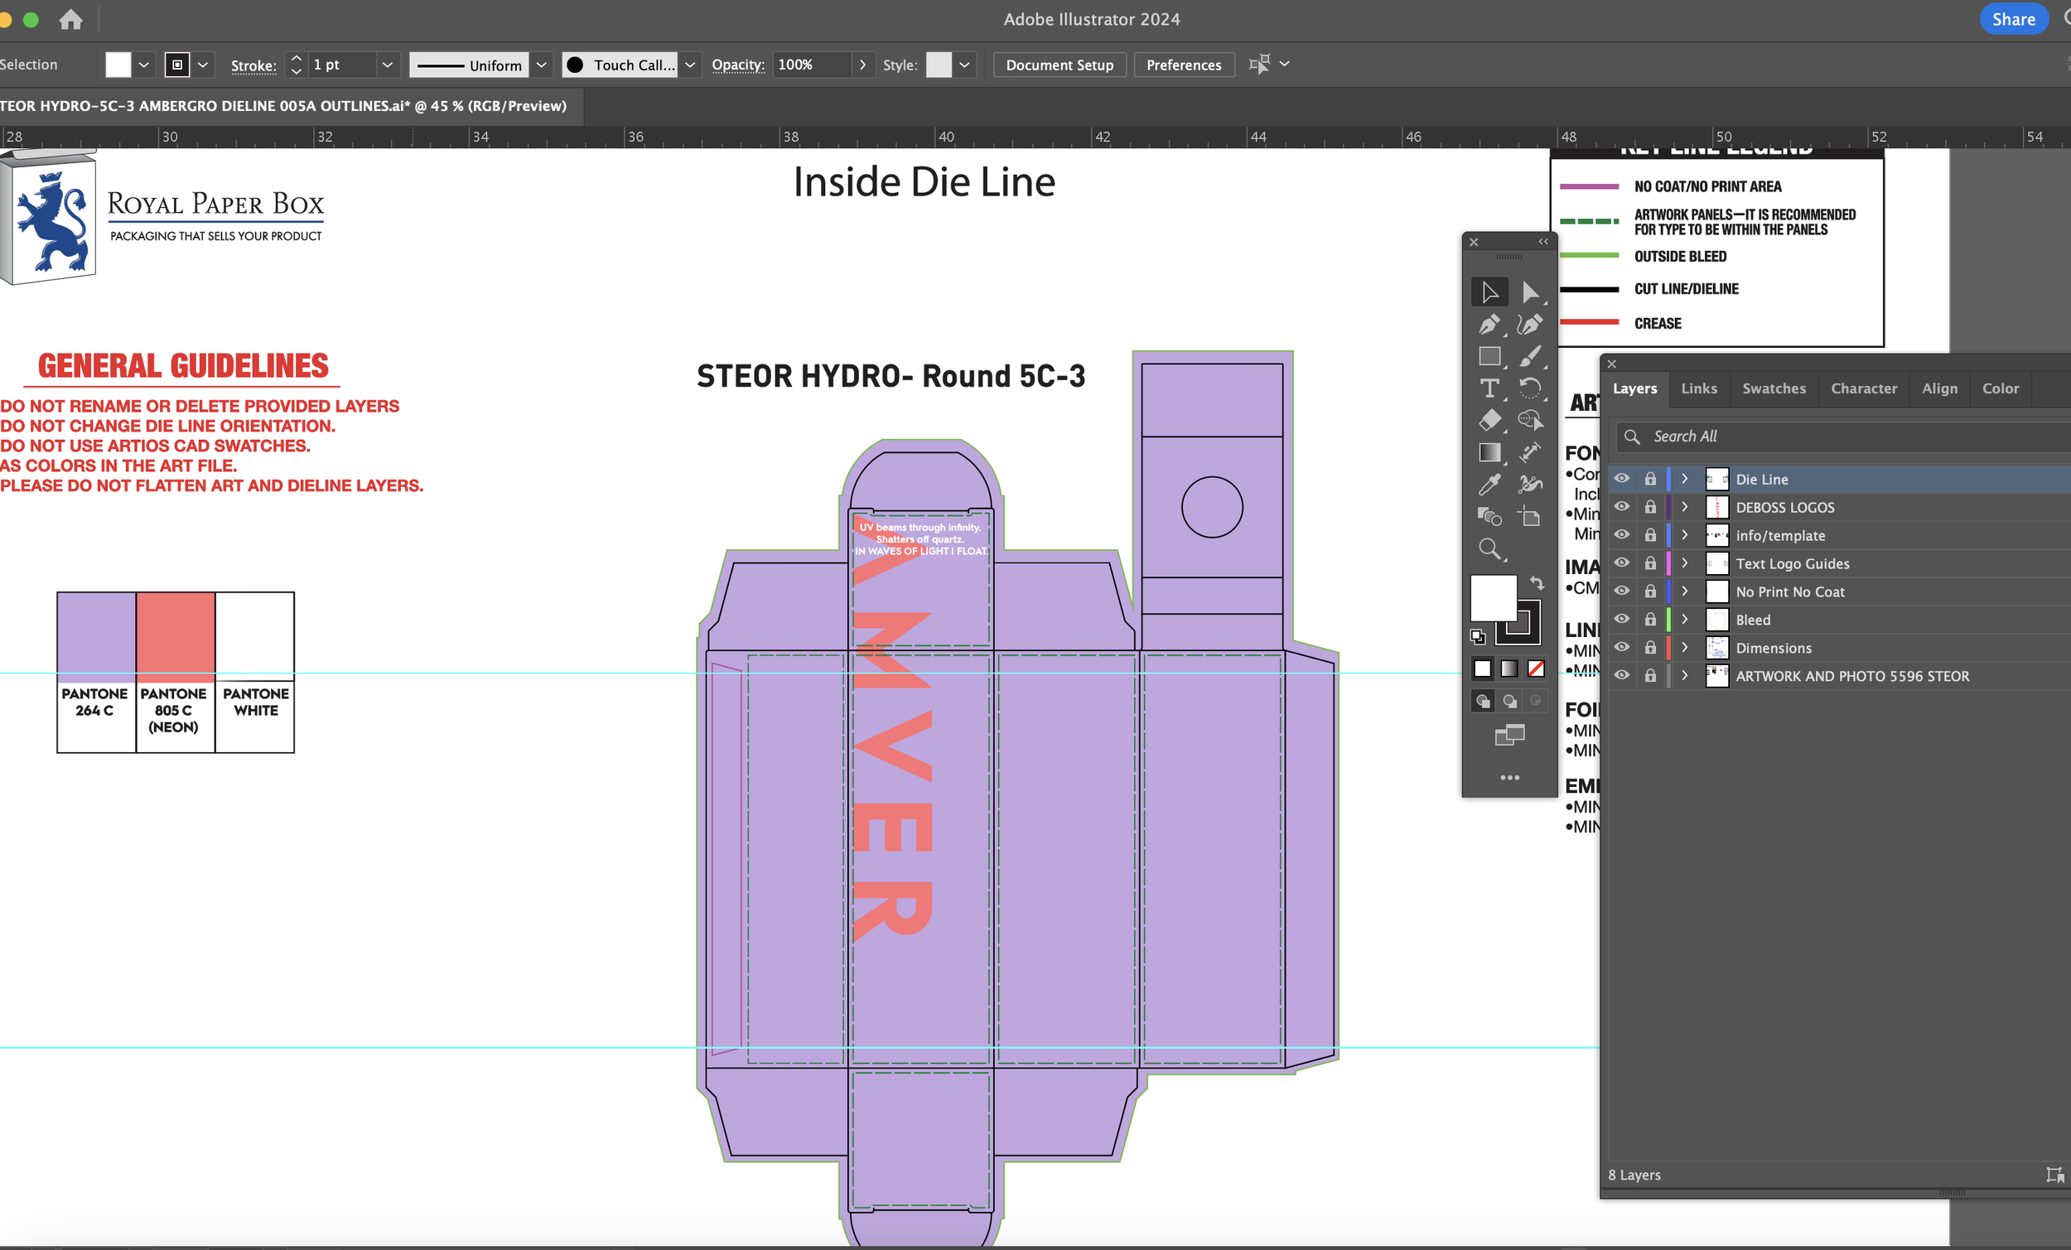
Task: Open Preferences
Action: coord(1184,65)
